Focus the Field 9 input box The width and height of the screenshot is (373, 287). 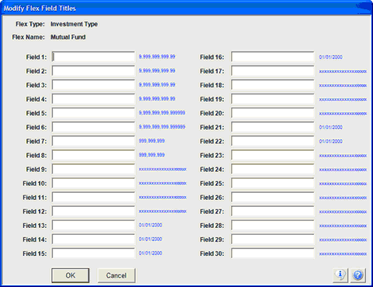(93, 169)
